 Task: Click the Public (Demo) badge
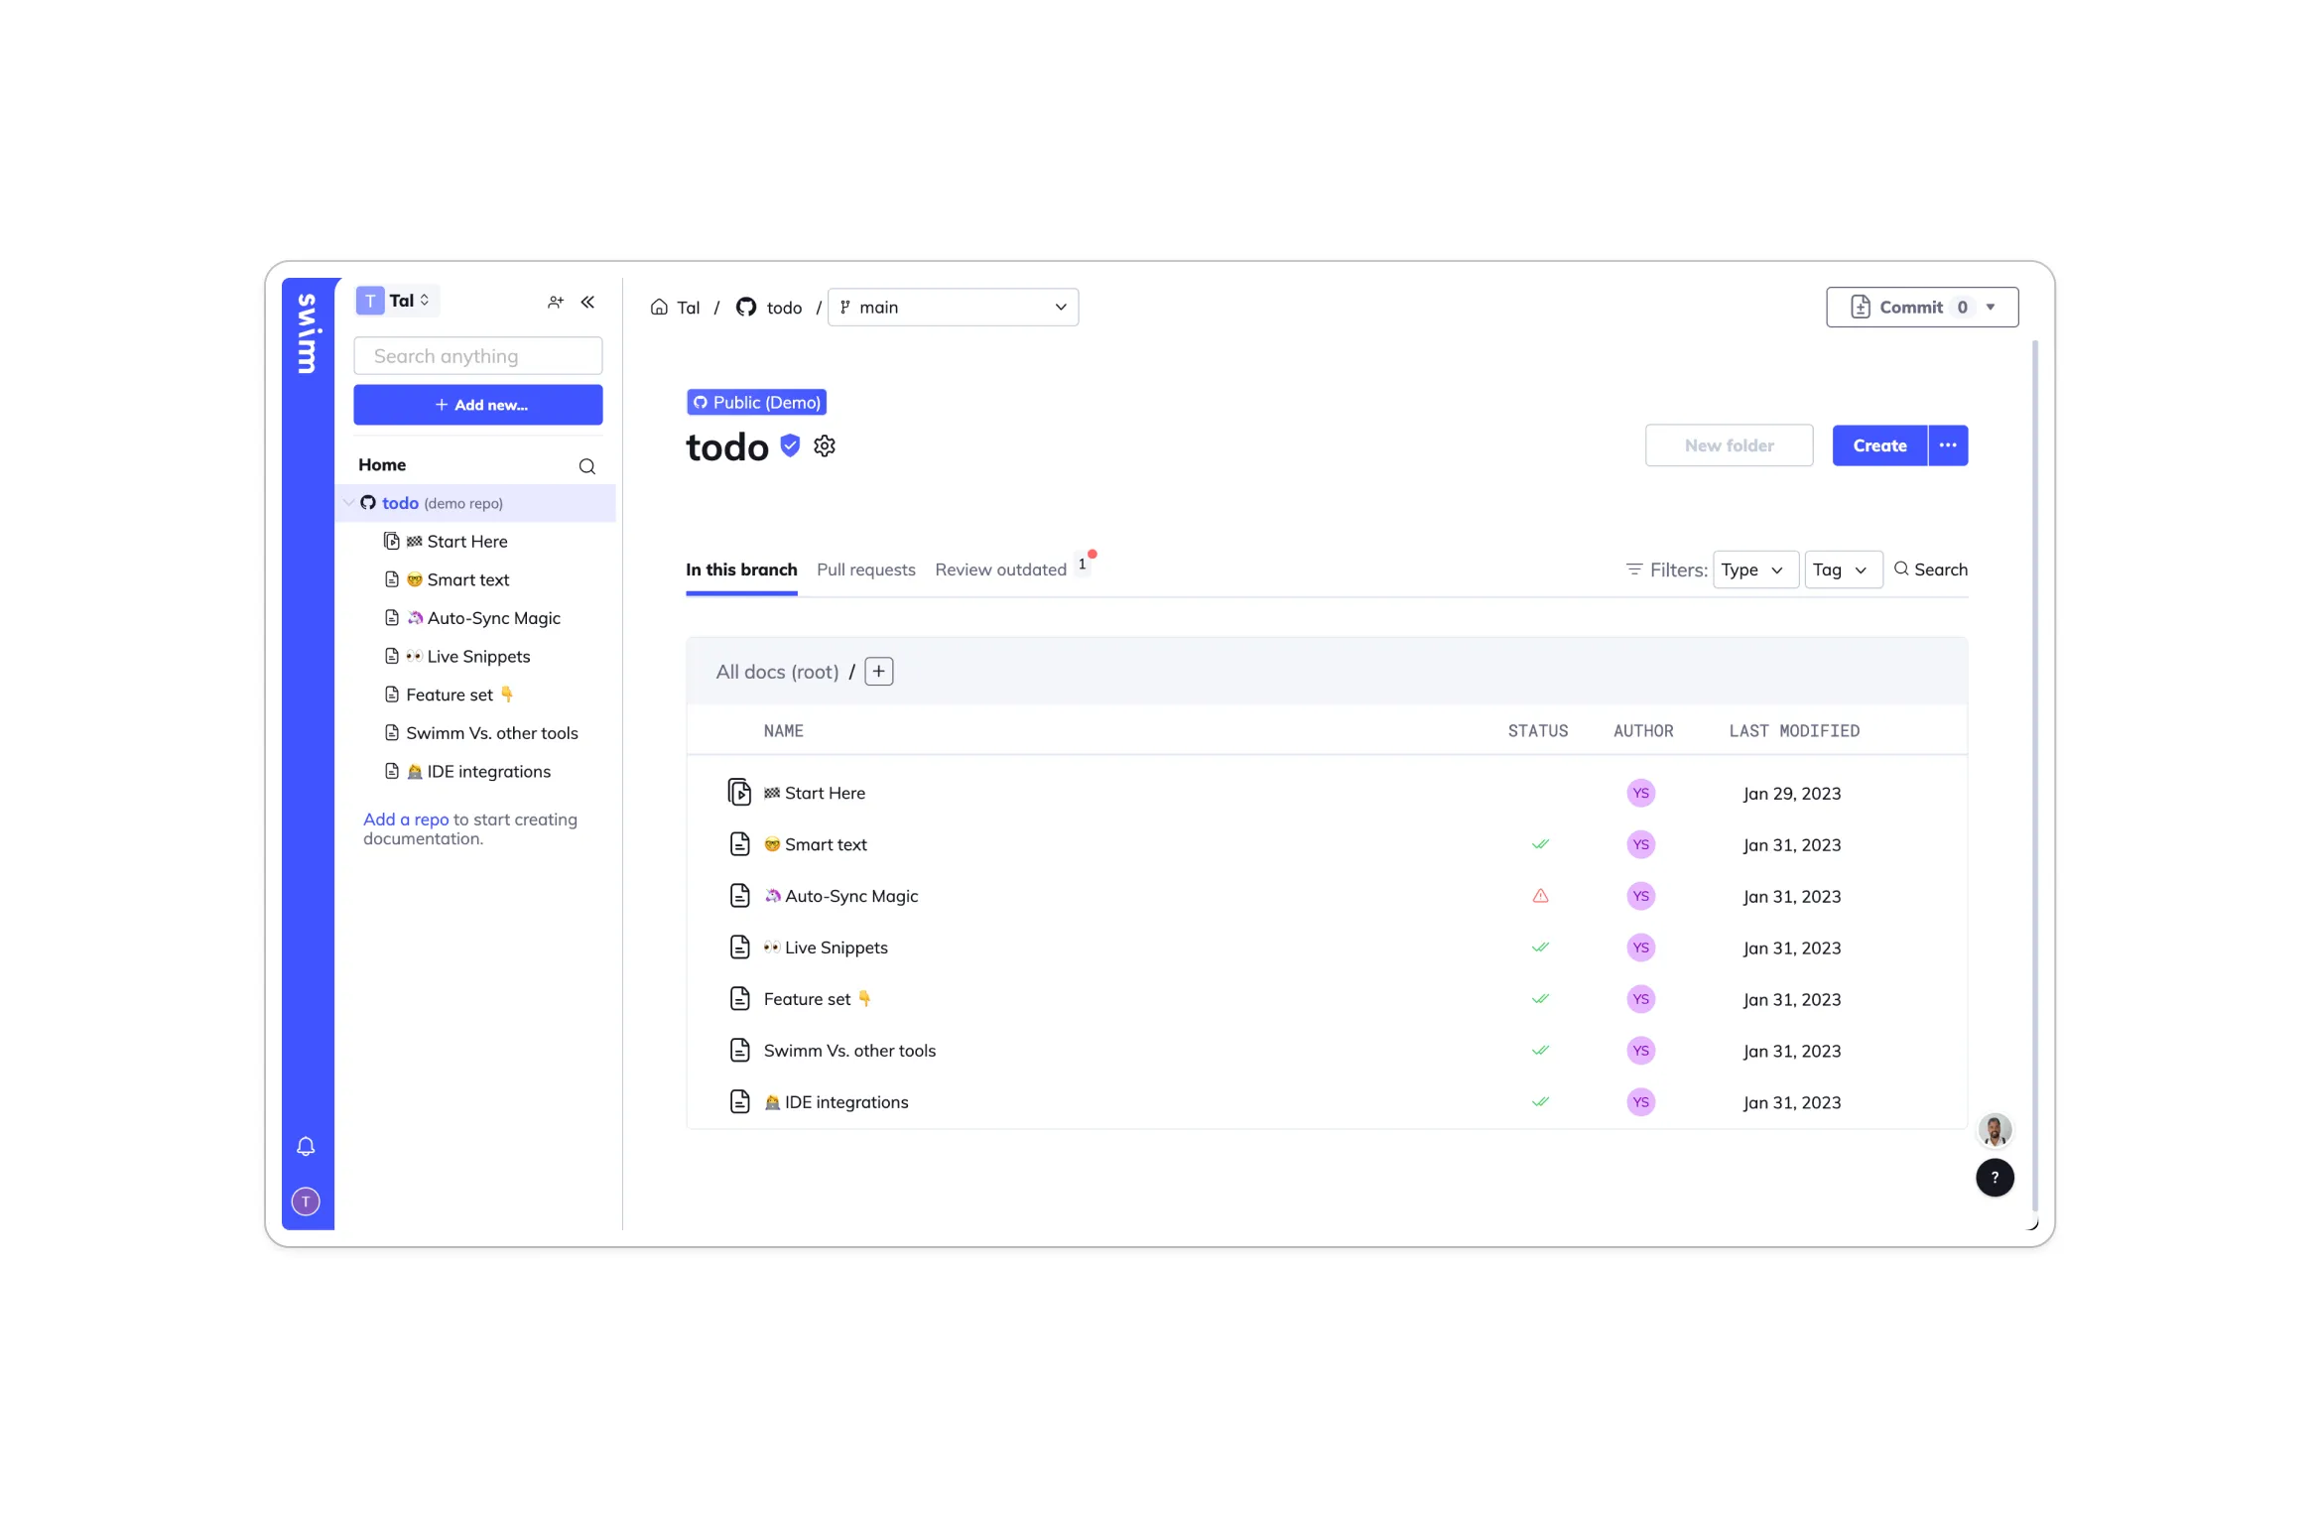(756, 403)
